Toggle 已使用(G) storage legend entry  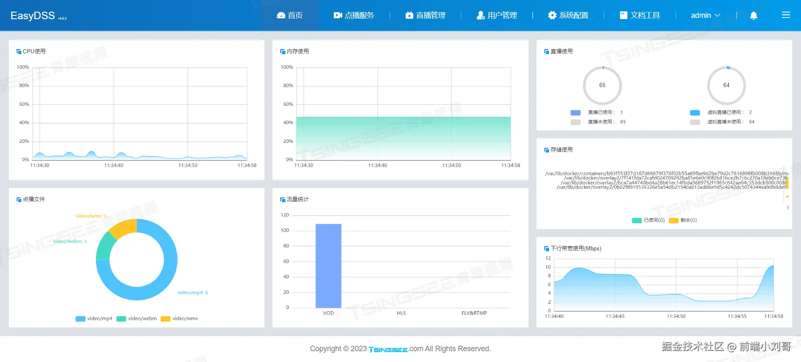(648, 220)
